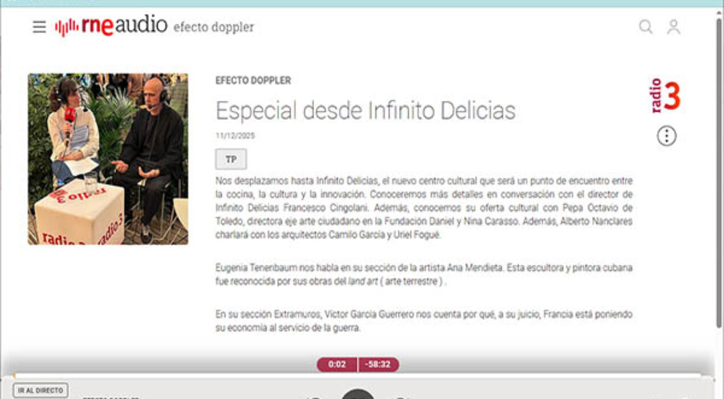
Task: Click the Especial desde Infinito Delicias title
Action: (365, 111)
